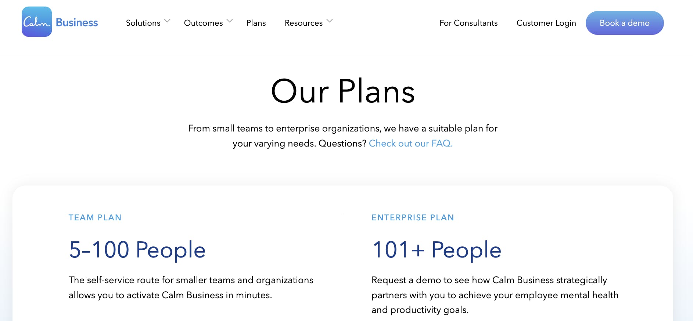Follow the Check out our FAQ link
Image resolution: width=693 pixels, height=321 pixels.
click(410, 143)
